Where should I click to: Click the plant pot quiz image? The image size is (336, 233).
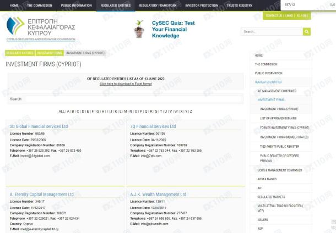(139, 29)
